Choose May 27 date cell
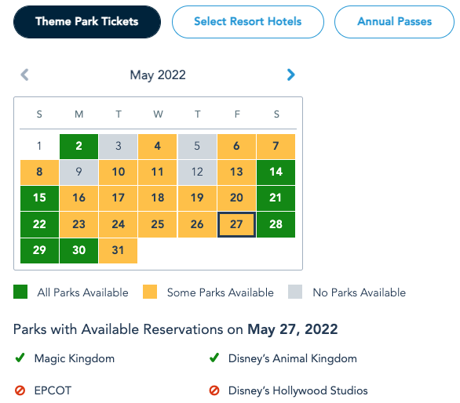Viewport: 460px width, 403px height. pyautogui.click(x=236, y=224)
